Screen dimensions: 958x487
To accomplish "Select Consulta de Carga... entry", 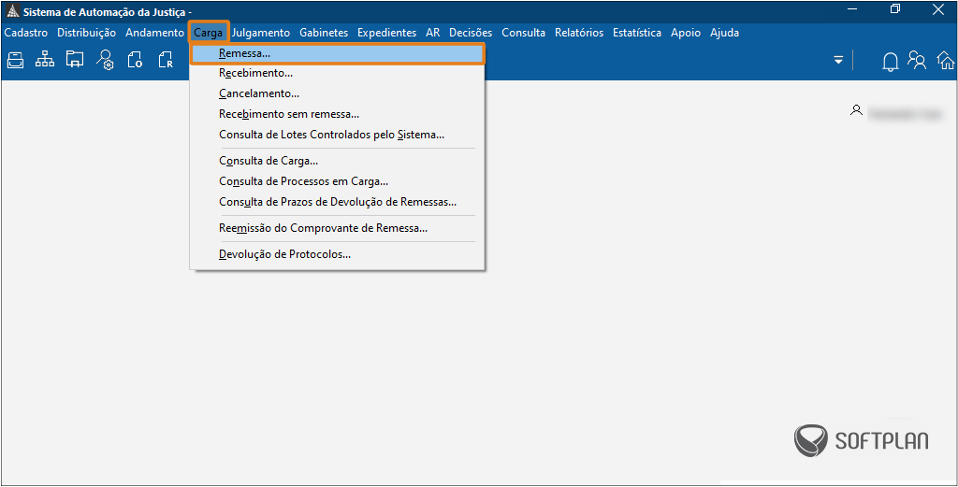I will coord(337,161).
